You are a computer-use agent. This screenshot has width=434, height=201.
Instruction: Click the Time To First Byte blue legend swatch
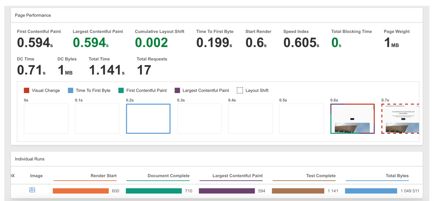[71, 91]
